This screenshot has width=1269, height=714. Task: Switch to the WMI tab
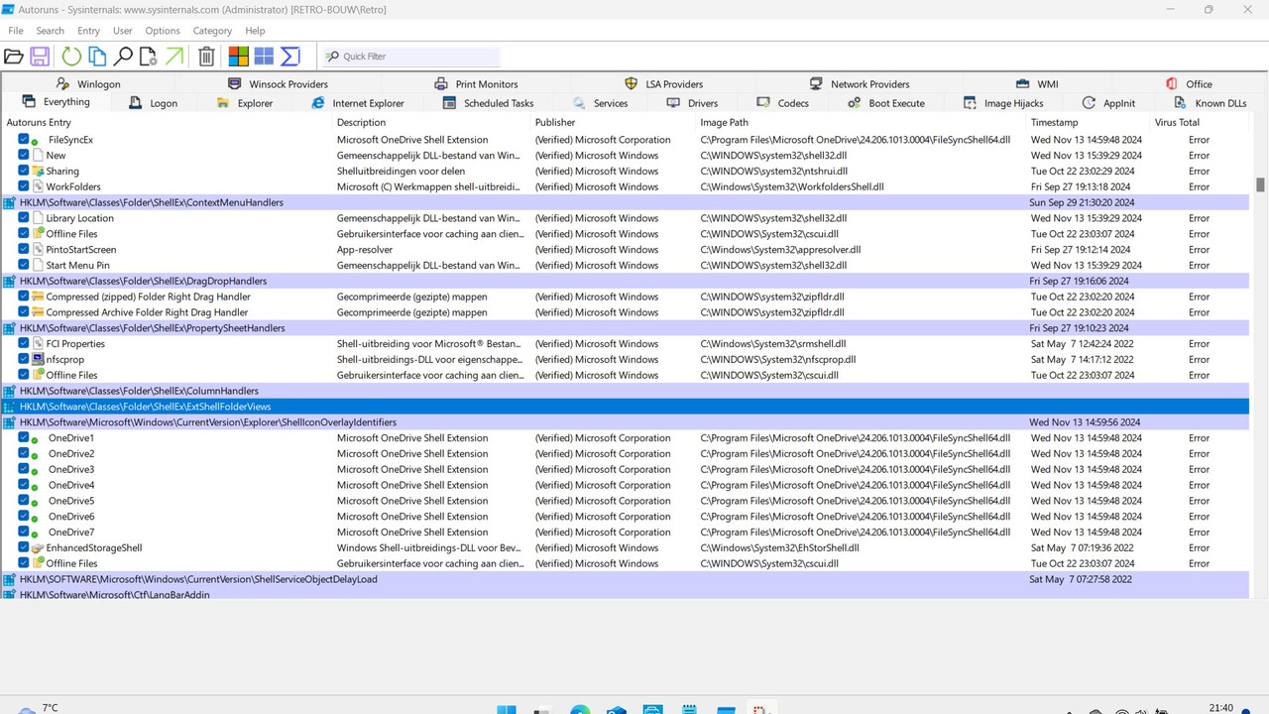pyautogui.click(x=1037, y=84)
